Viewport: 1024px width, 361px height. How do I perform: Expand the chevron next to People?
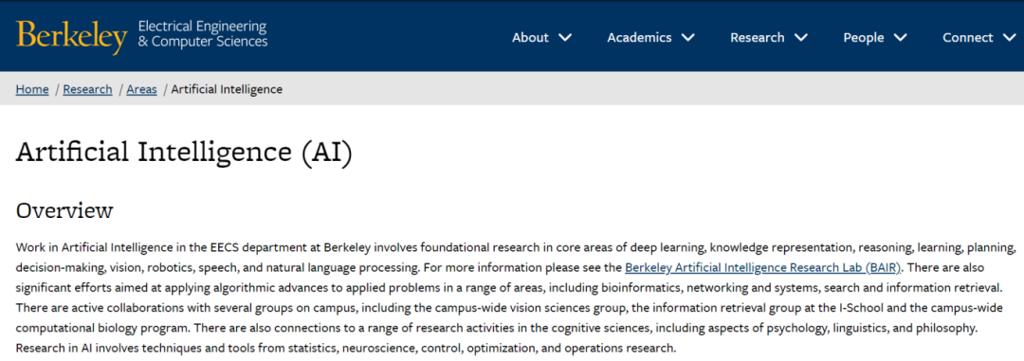tap(901, 37)
